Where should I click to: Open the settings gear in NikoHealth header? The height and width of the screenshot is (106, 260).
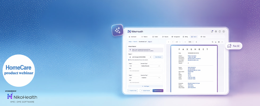pos(216,31)
